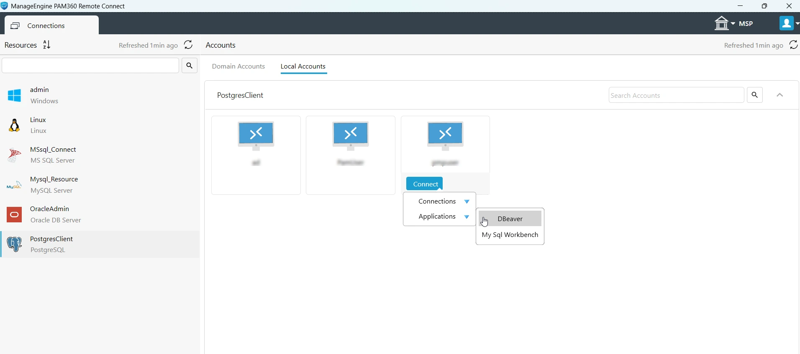Close the PAM360 Remote Connect window
800x354 pixels.
pos(789,6)
